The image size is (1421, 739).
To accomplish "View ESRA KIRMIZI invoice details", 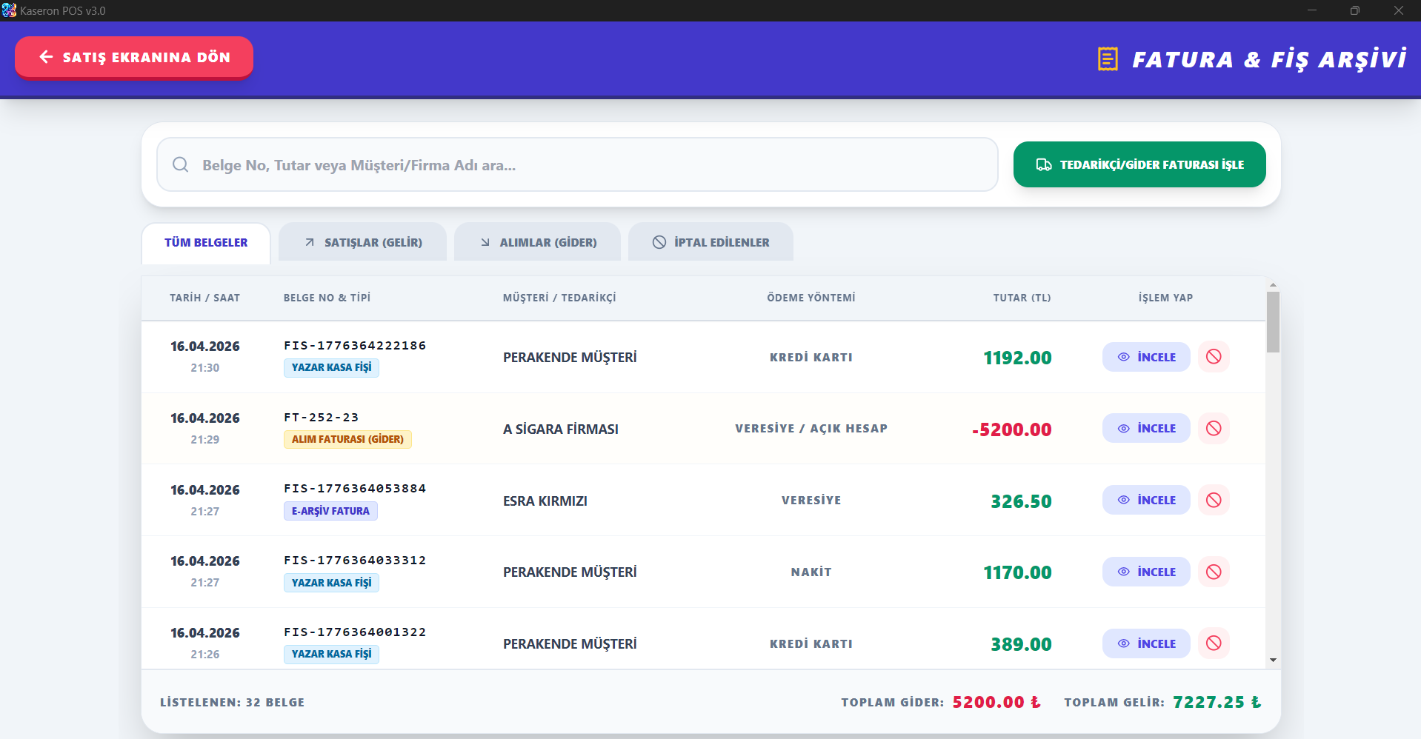I will 1146,501.
